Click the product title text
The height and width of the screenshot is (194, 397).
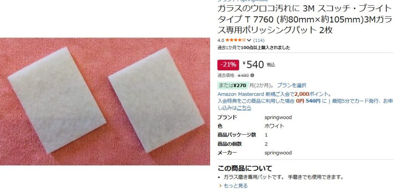pyautogui.click(x=305, y=19)
